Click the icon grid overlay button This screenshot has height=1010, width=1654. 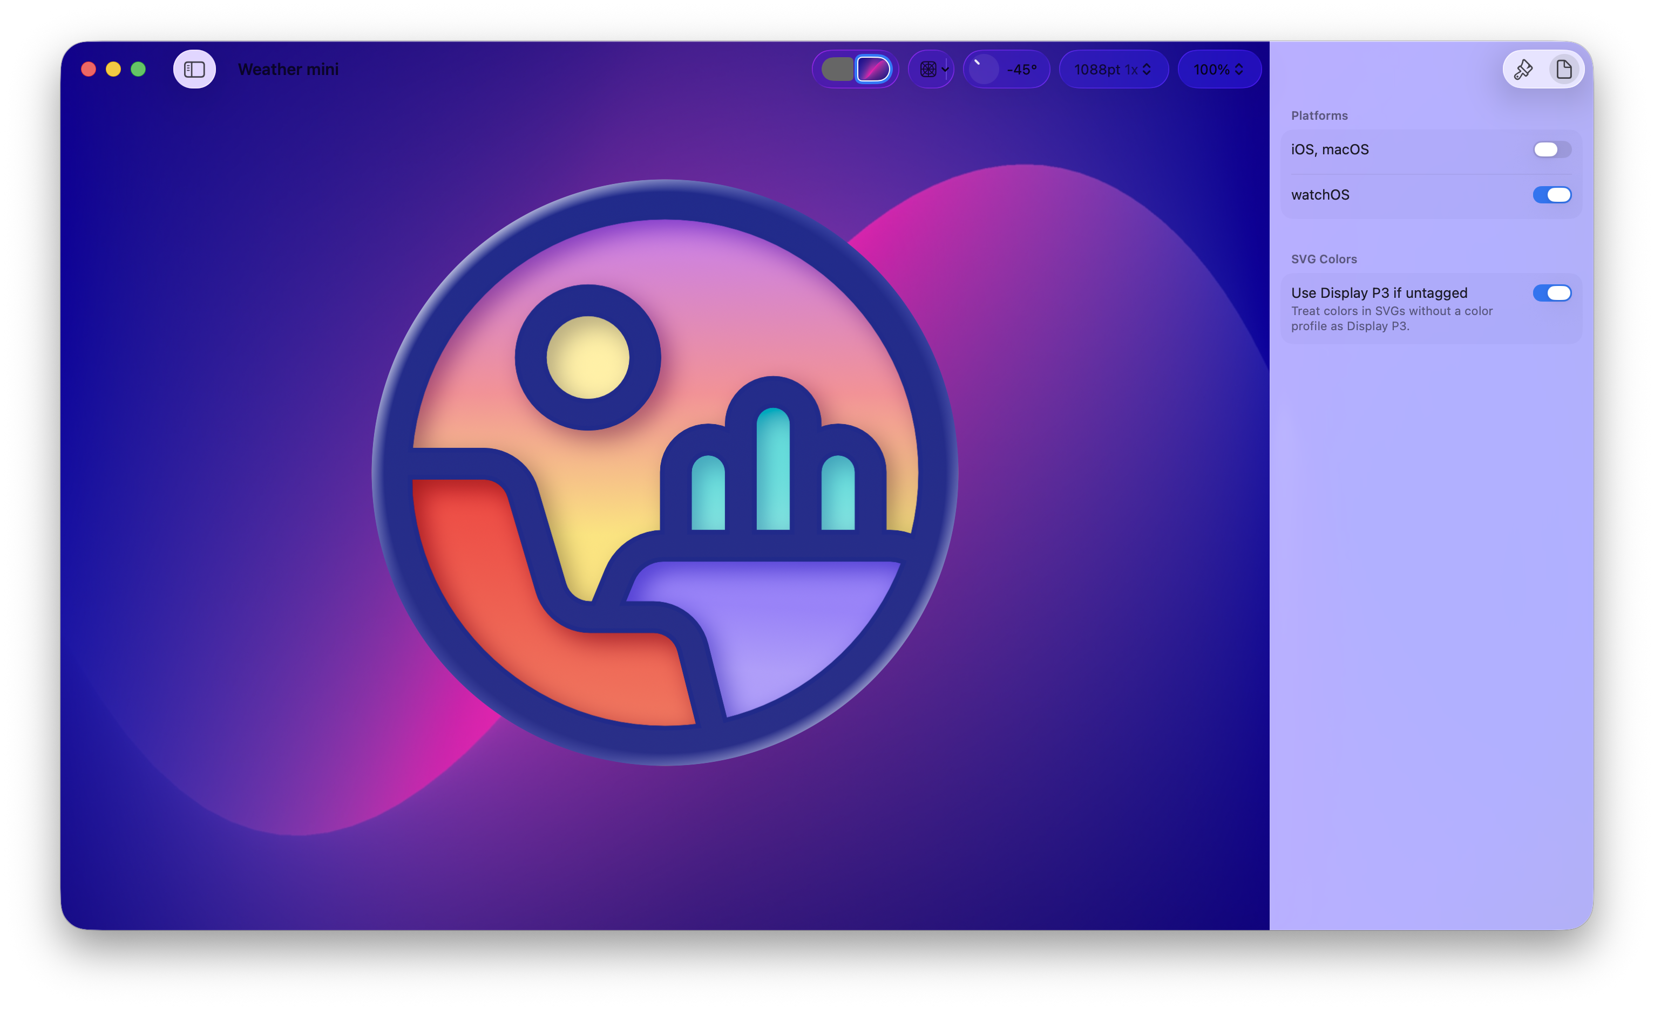928,69
